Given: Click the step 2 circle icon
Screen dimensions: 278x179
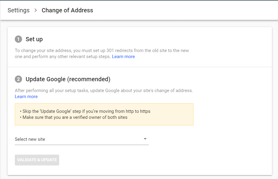Looking at the screenshot, I should click(x=18, y=79).
